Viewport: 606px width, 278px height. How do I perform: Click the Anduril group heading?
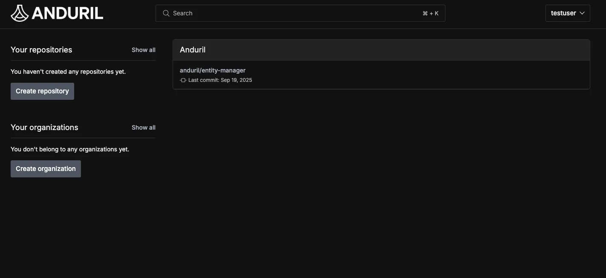click(193, 50)
